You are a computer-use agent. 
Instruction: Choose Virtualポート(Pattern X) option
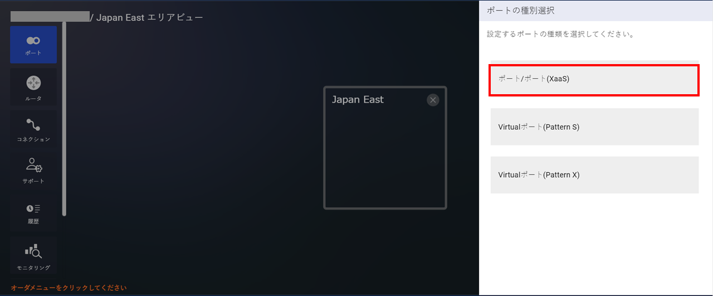[594, 175]
